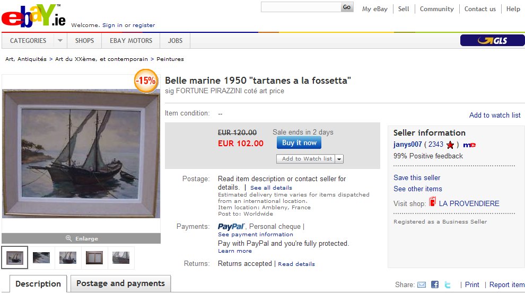
Task: Open the 'See other items' link
Action: pyautogui.click(x=418, y=189)
